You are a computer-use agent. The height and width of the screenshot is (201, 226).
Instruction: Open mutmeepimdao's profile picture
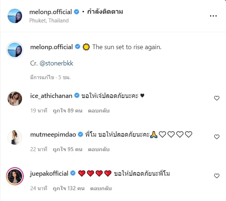15,137
